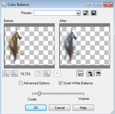Click the Cooler/Warmer temperature slider handle
This screenshot has width=115, height=114.
(39, 93)
